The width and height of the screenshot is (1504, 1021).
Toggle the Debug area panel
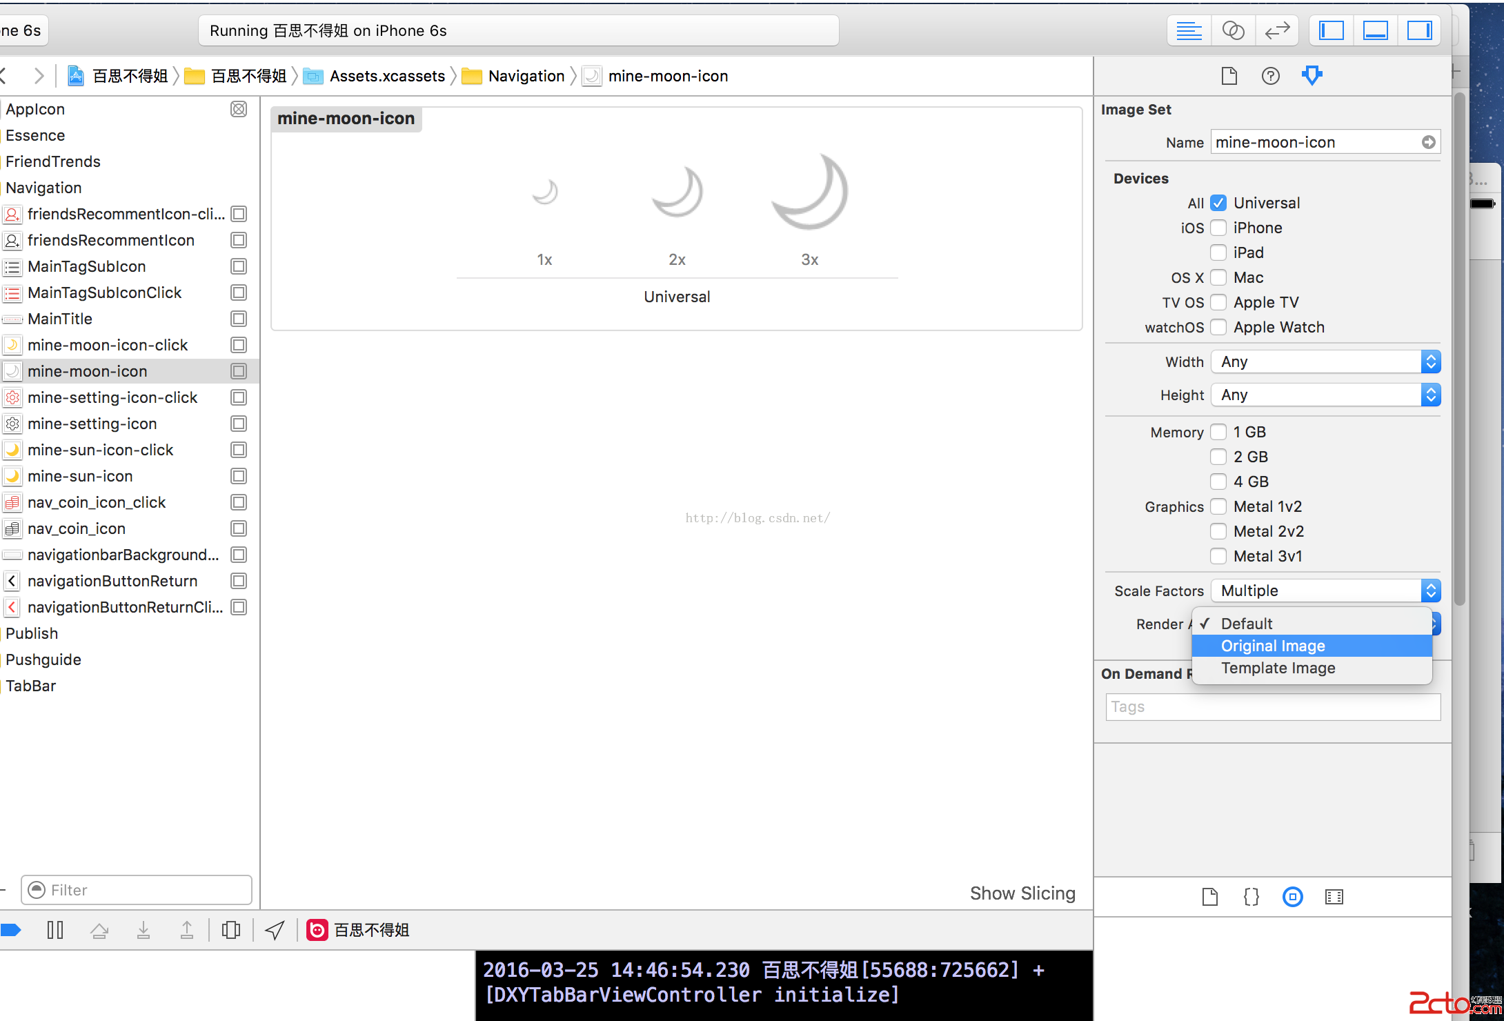pyautogui.click(x=1375, y=31)
